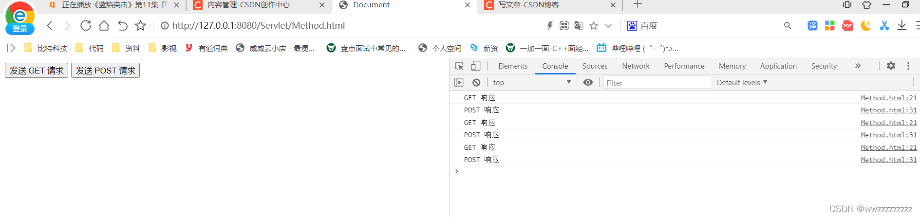Click the magnifier search icon
This screenshot has width=920, height=217.
(788, 26)
